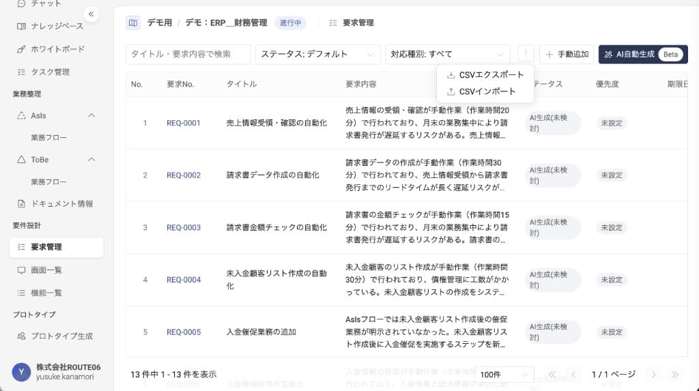Open the 100件 page size dropdown
Image resolution: width=699 pixels, height=391 pixels.
[x=504, y=375]
